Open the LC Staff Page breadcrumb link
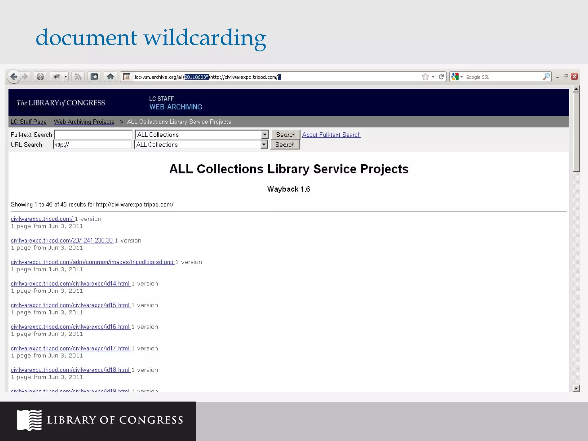 click(28, 122)
